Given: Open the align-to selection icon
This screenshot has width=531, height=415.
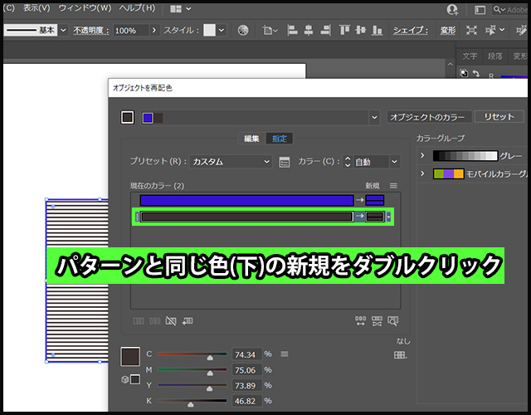Looking at the screenshot, I should pyautogui.click(x=270, y=31).
